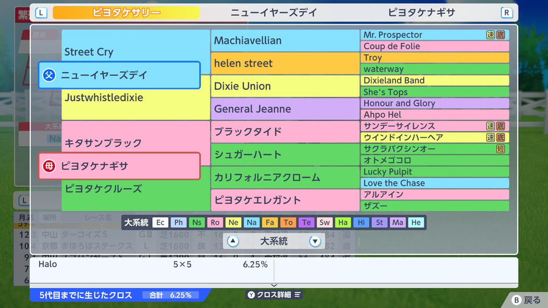This screenshot has width=548, height=308.
Task: Select the Ha lineage swatch
Action: coord(343,222)
